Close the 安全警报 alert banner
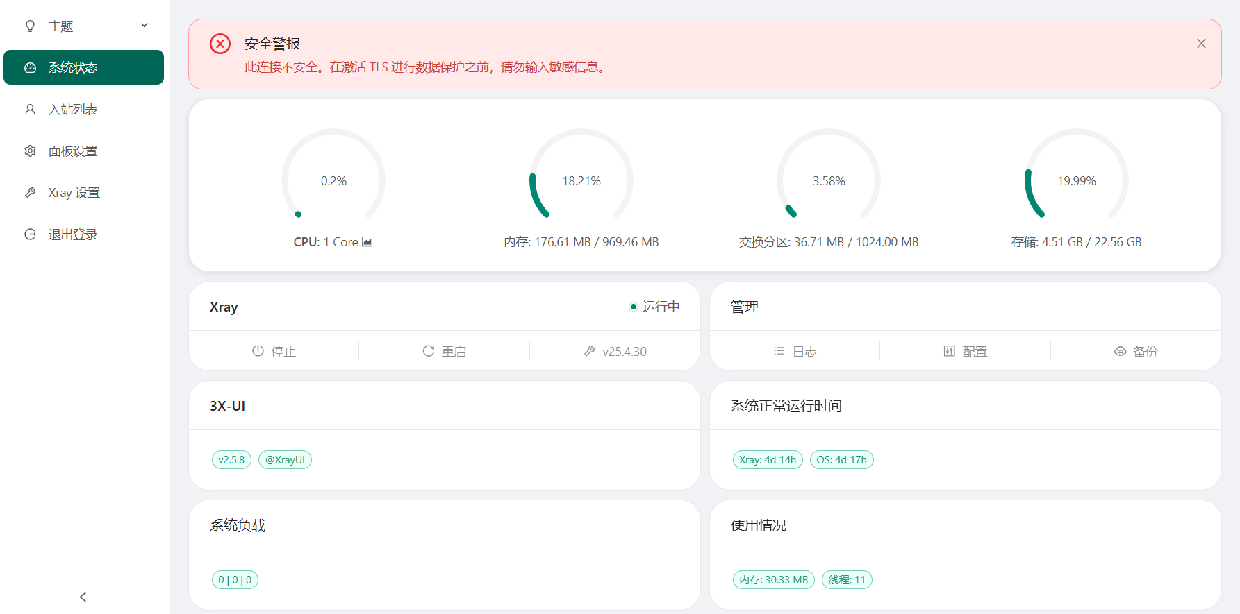Viewport: 1240px width, 614px height. 1201,44
